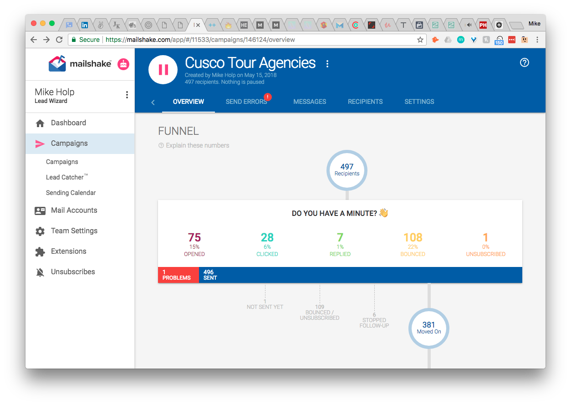Click the Secure lock indicator
Viewport: 571px width, 405px height.
pyautogui.click(x=85, y=40)
